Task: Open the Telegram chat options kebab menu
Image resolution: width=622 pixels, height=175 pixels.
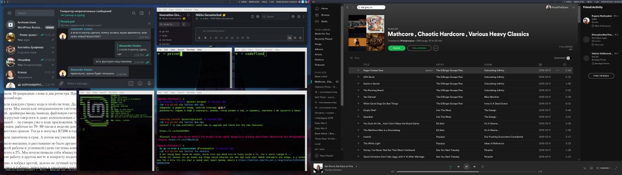Action: [x=149, y=13]
